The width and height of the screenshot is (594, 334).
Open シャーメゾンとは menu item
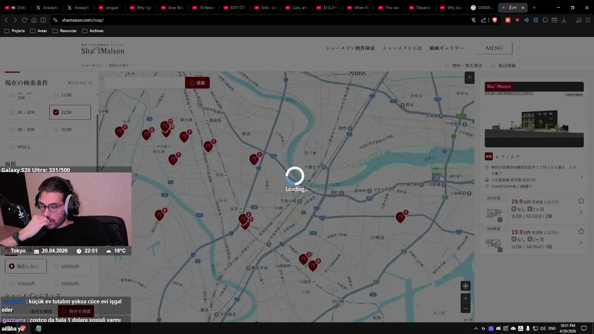402,48
